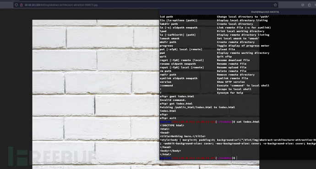Click the 'Fetching /public_html/index.html' output line

[197, 107]
